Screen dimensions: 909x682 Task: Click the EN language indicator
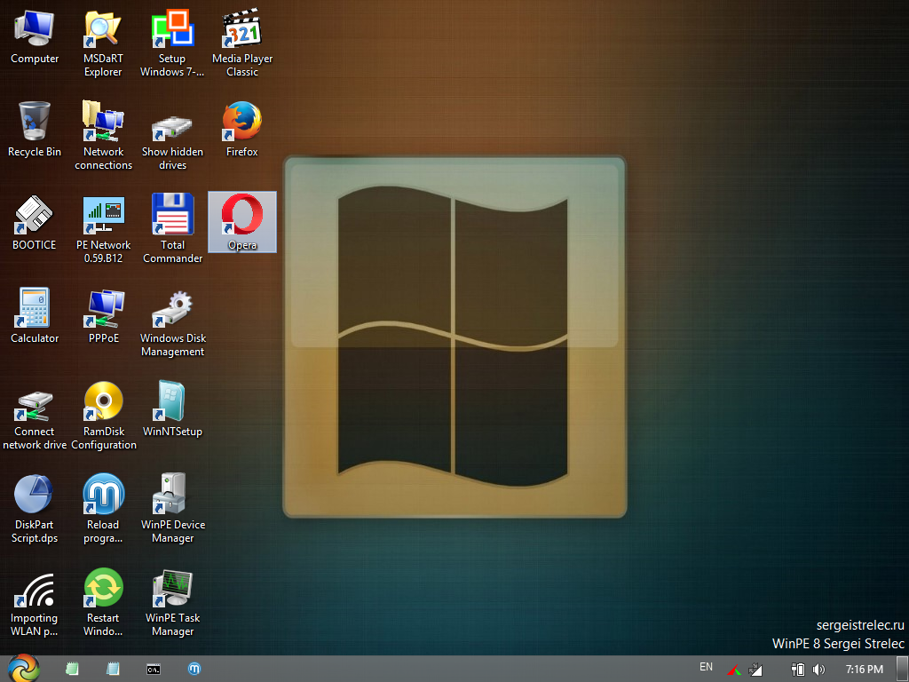tap(706, 667)
